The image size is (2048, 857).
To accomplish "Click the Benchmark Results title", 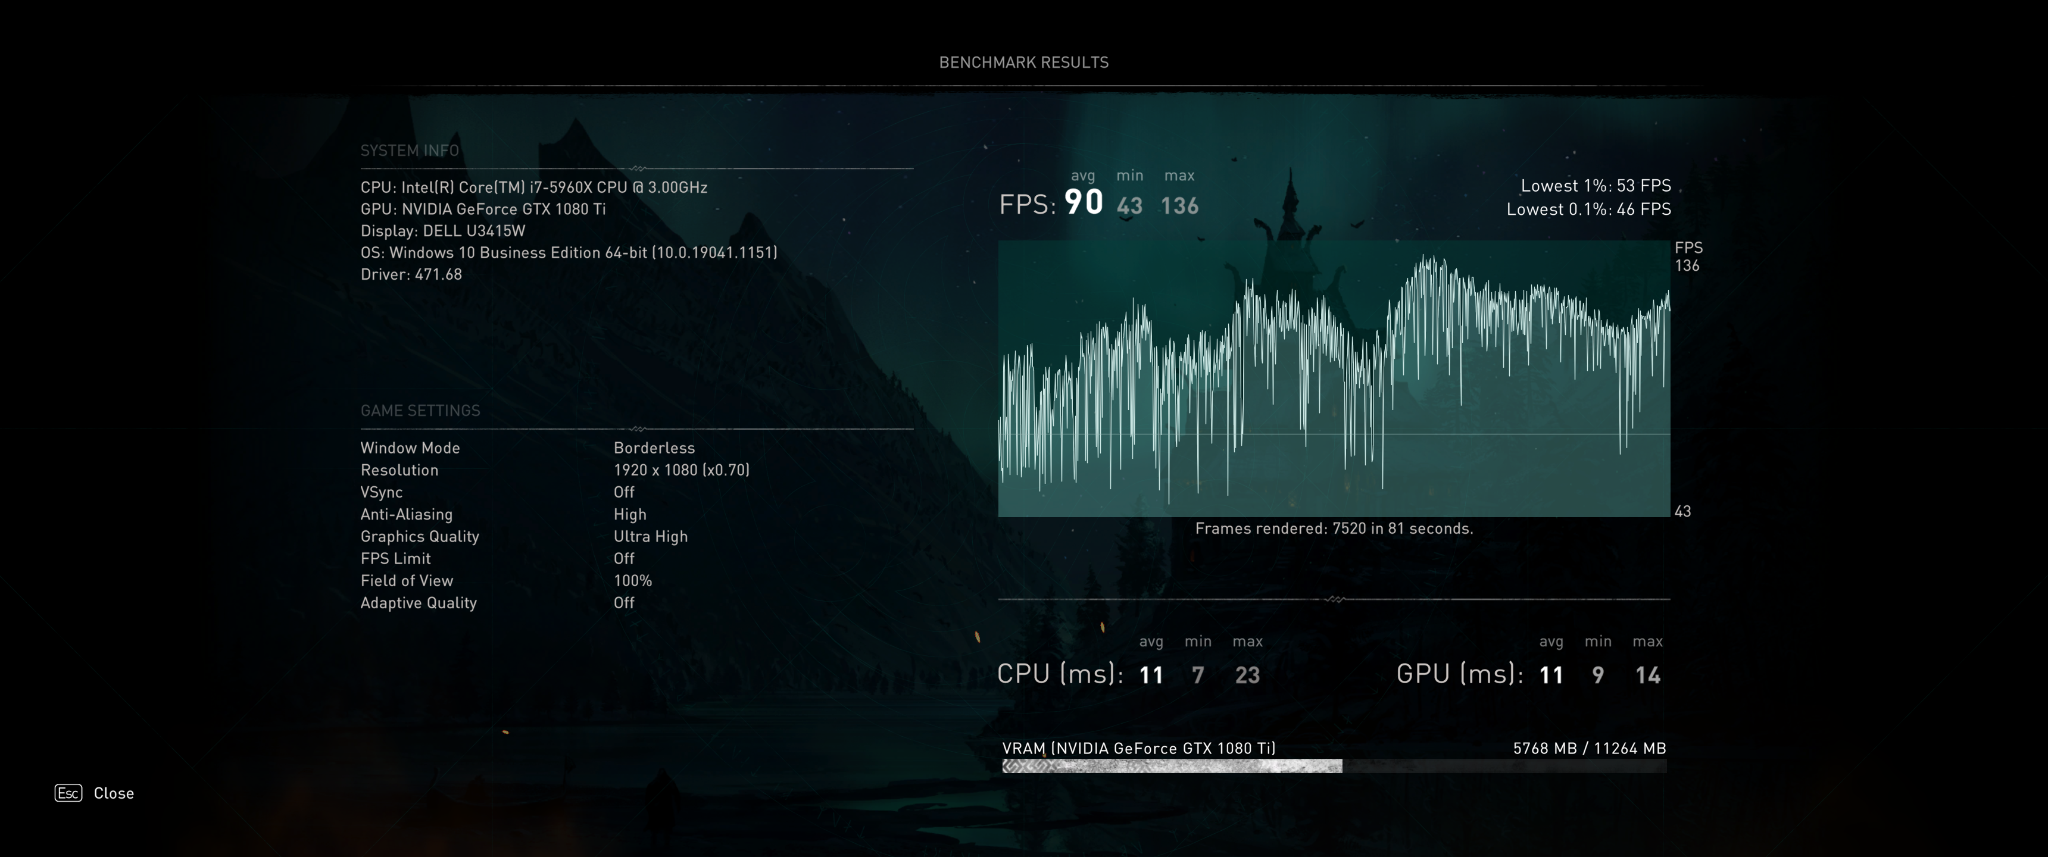I will click(x=1023, y=62).
